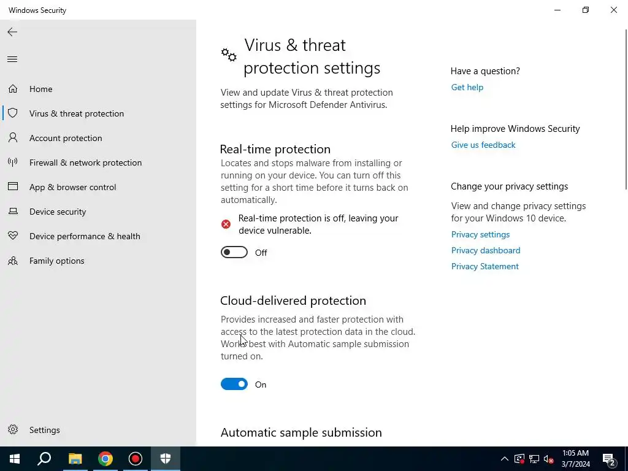Click the Family options people icon

tap(13, 261)
